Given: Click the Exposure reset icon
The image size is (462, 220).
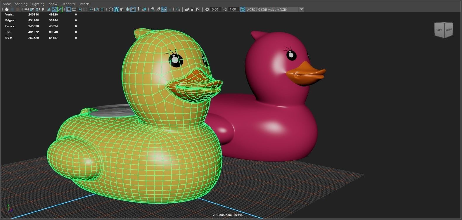Looking at the screenshot, I should coord(207,9).
